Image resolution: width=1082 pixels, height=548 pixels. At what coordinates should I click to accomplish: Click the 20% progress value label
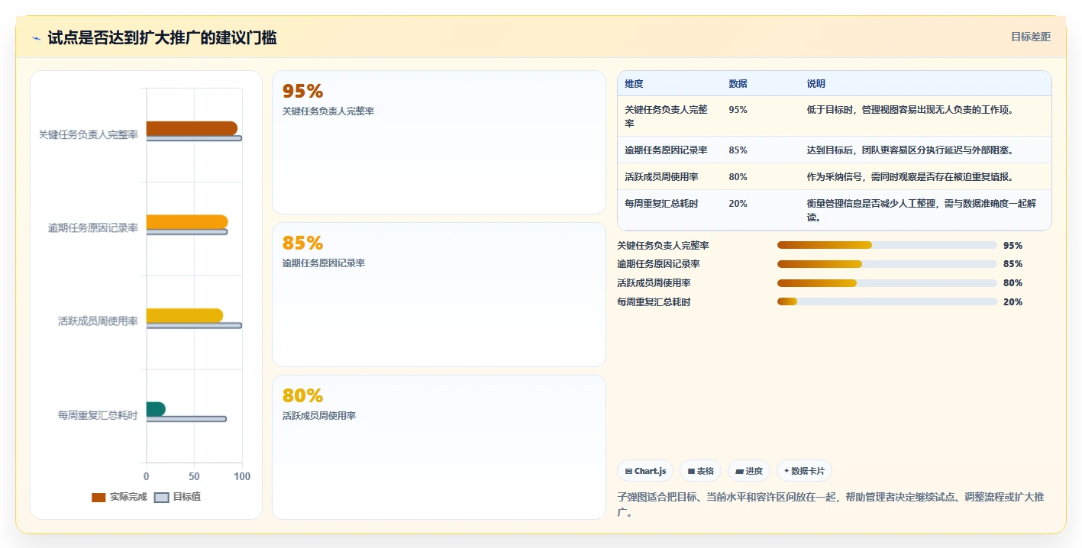1013,302
